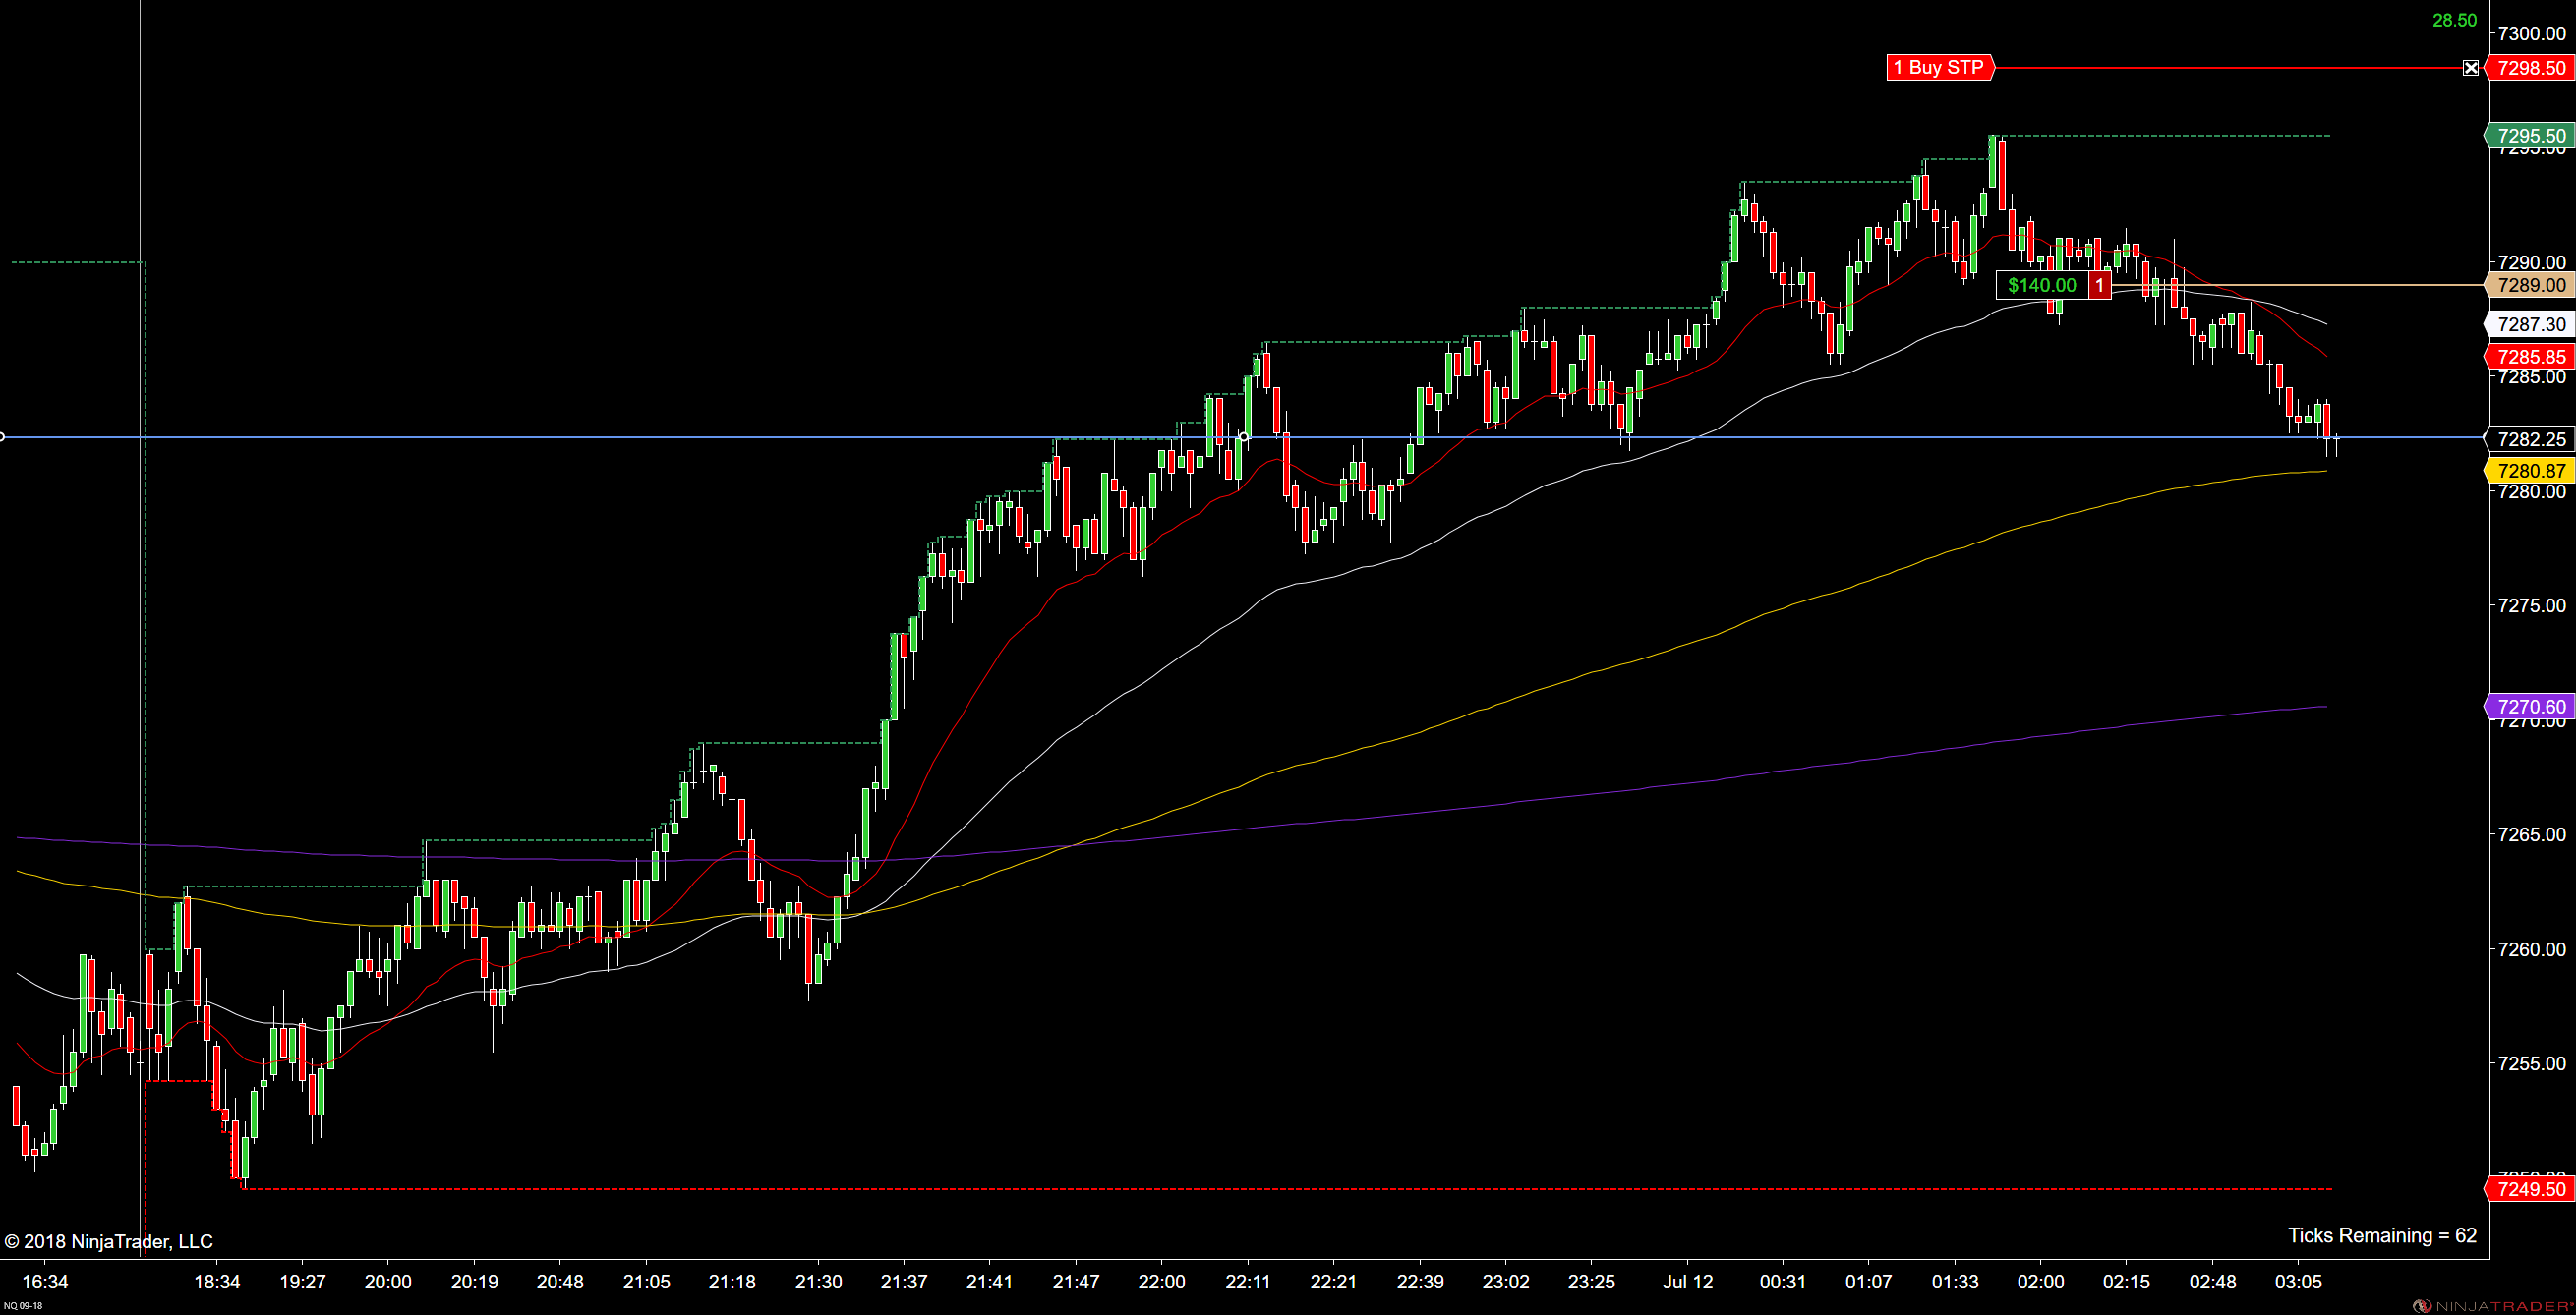Select the purple 7270.60 indicator marker
This screenshot has height=1315, width=2576.
coord(2530,707)
